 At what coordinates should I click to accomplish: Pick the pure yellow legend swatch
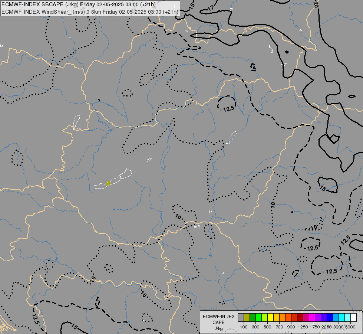pos(270,317)
